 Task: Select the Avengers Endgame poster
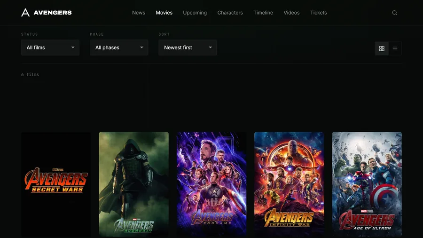pyautogui.click(x=211, y=184)
